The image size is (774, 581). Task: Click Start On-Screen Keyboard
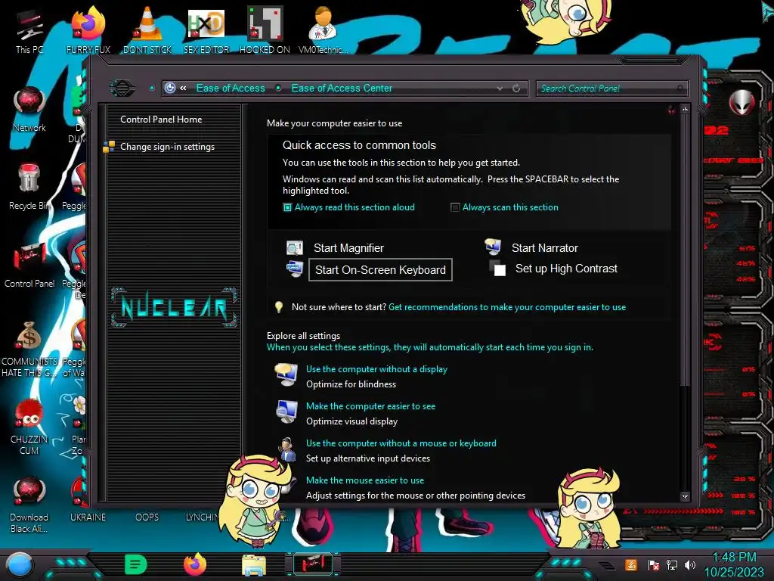(x=380, y=270)
